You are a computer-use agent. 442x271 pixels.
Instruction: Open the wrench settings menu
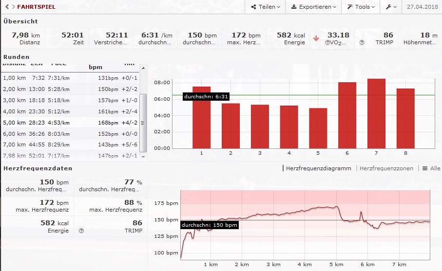[x=391, y=7]
